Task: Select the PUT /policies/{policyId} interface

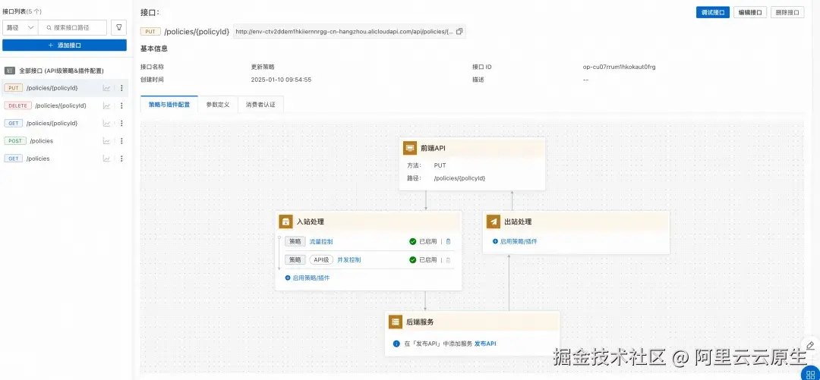Action: tap(65, 88)
